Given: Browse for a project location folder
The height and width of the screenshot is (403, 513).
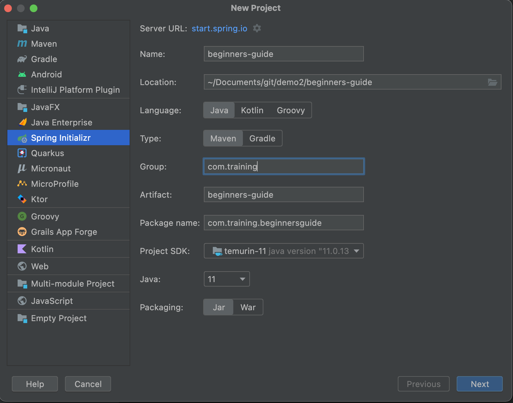Looking at the screenshot, I should click(x=493, y=82).
